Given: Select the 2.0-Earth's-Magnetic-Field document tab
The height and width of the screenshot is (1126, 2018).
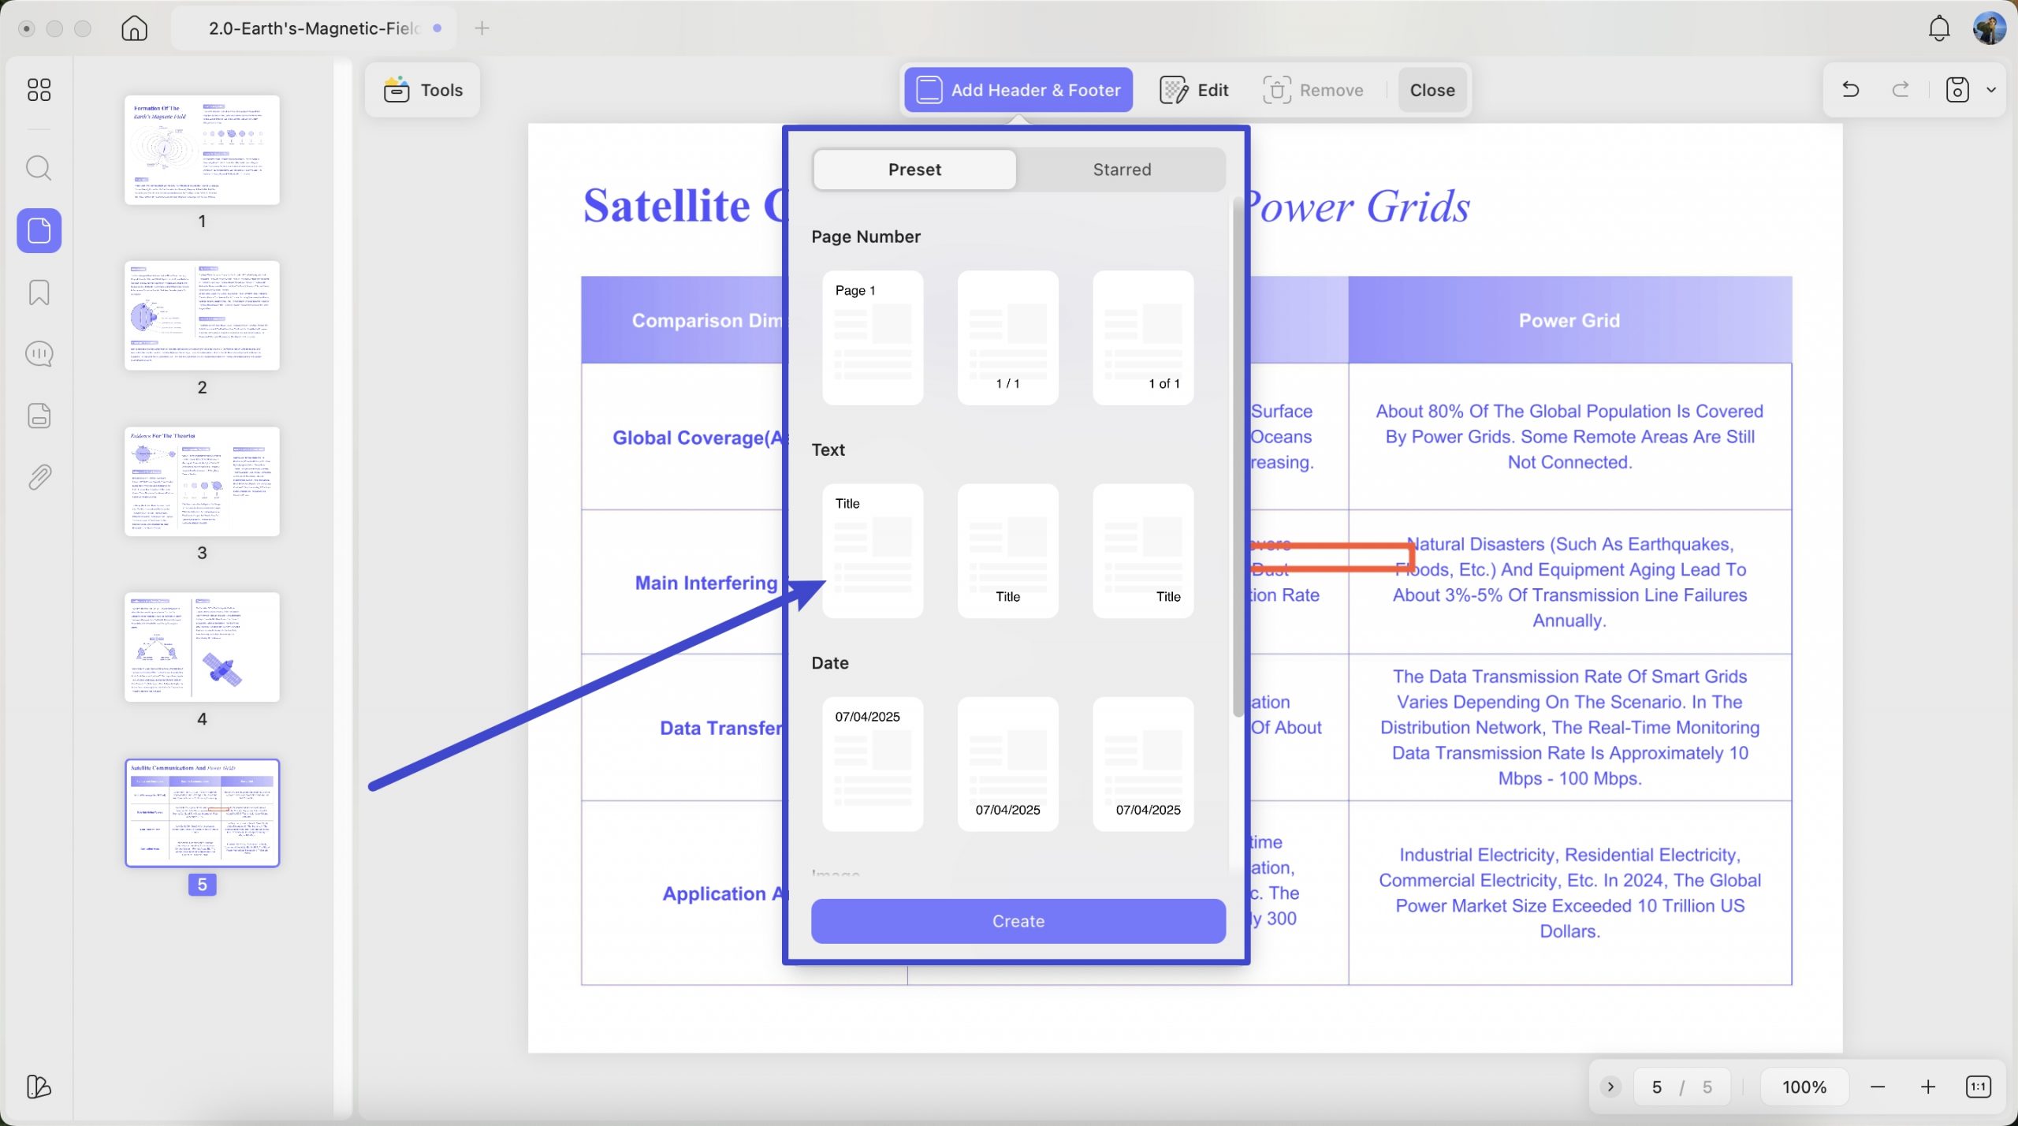Looking at the screenshot, I should (314, 28).
